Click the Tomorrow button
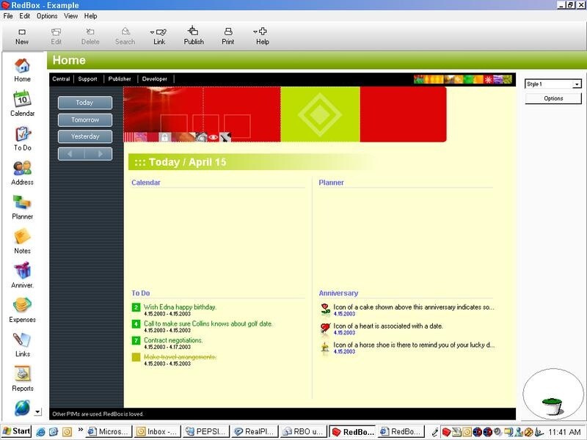Viewport: 587px width, 440px height. [85, 120]
